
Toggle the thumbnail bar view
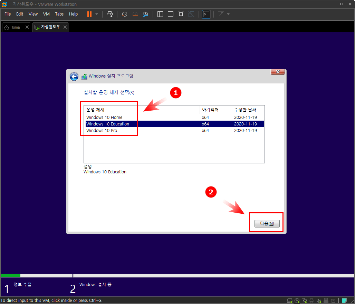[171, 14]
